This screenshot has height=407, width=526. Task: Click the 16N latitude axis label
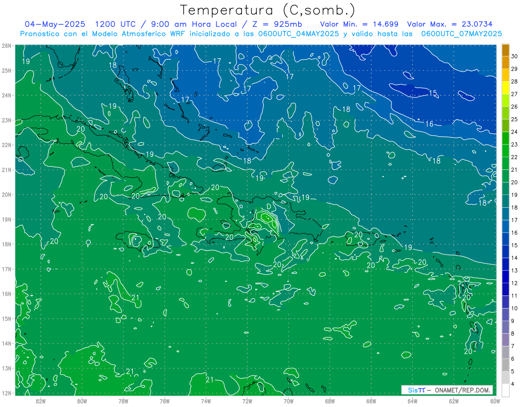tap(6, 294)
